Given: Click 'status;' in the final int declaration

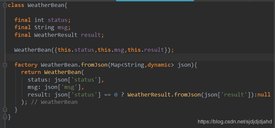Looking at the screenshot, I should point(59,20).
